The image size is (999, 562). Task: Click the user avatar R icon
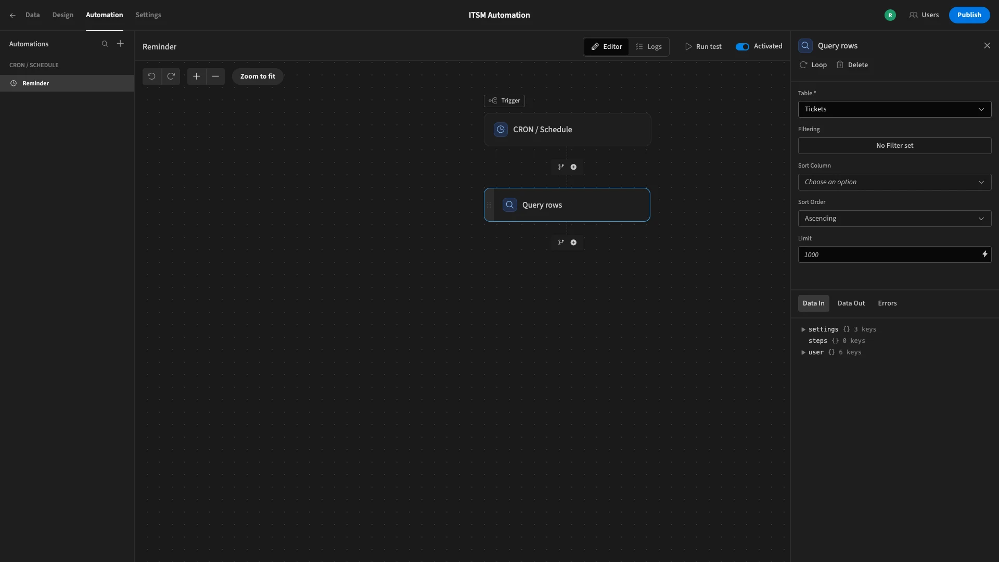tap(890, 15)
